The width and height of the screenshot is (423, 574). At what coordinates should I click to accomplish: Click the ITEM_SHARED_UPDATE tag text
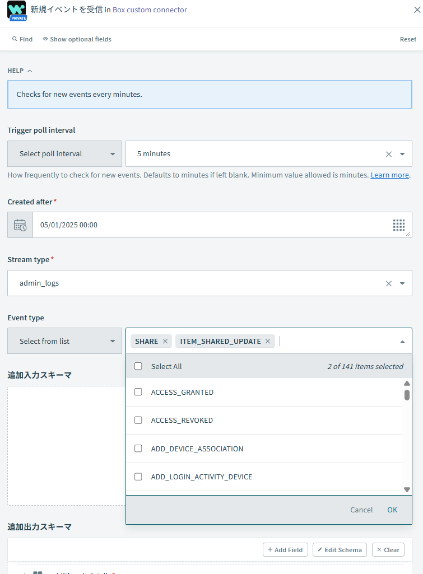(221, 341)
